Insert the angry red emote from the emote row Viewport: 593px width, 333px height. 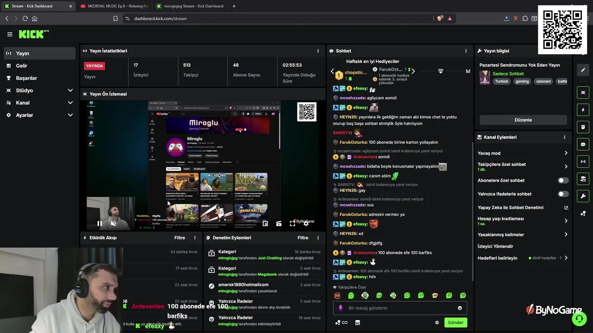tap(337, 296)
